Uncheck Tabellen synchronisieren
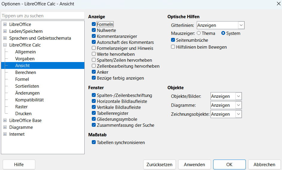The width and height of the screenshot is (282, 170). [x=94, y=142]
